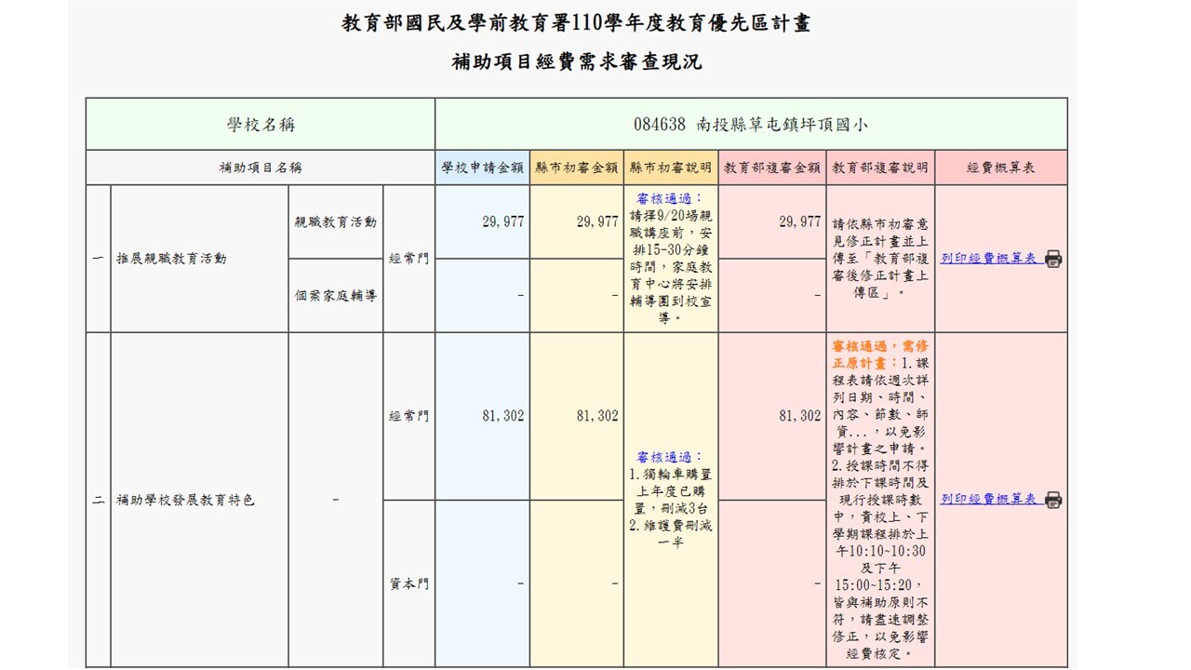Select the 學校名稱 header cell
1191x670 pixels.
[x=261, y=125]
